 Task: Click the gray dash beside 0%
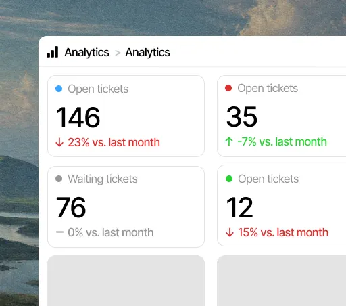coord(59,232)
